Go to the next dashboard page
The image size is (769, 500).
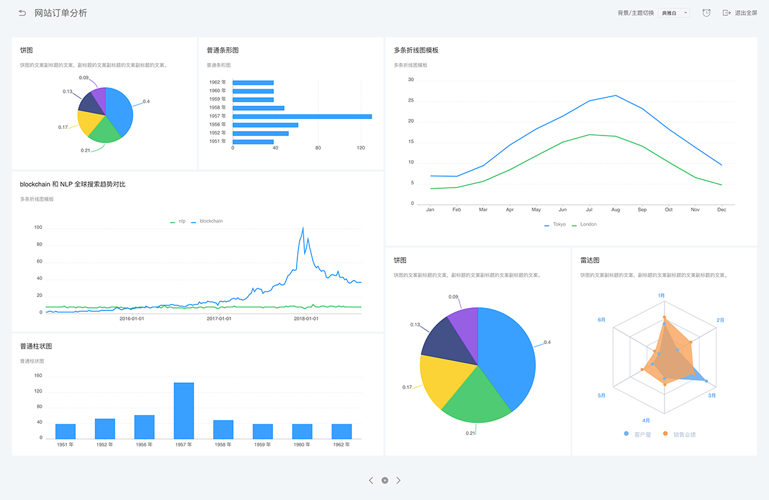[399, 480]
